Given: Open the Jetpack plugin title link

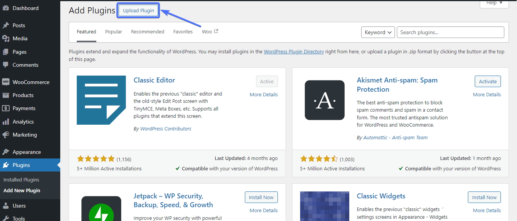Looking at the screenshot, I should coord(173,201).
